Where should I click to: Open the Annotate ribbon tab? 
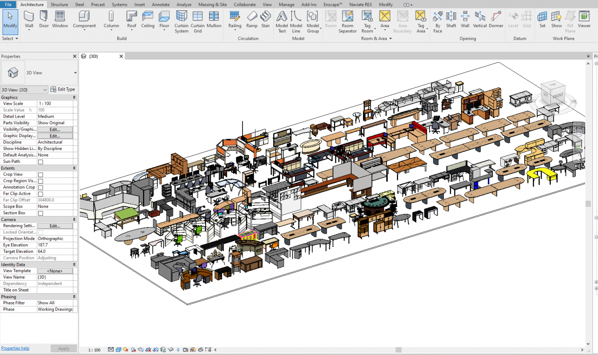coord(160,4)
